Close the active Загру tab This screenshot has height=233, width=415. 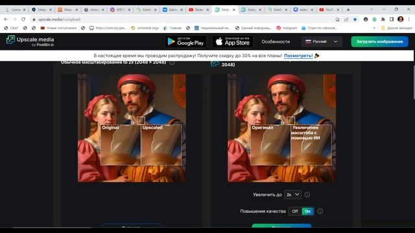pyautogui.click(x=234, y=10)
